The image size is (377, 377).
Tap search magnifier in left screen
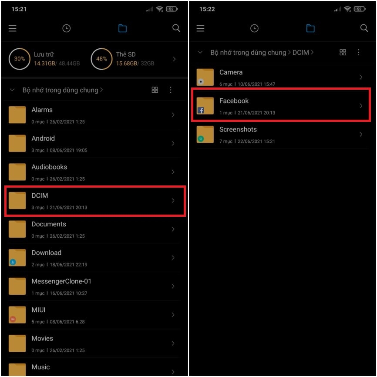click(176, 28)
